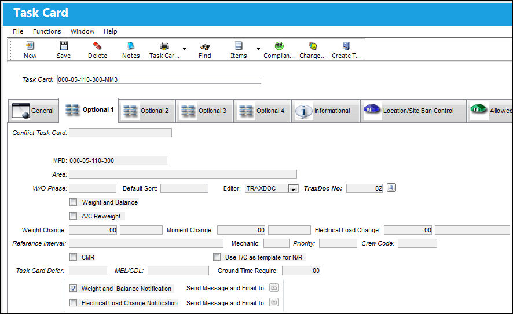Switch to the Optional 2 tab

(147, 111)
